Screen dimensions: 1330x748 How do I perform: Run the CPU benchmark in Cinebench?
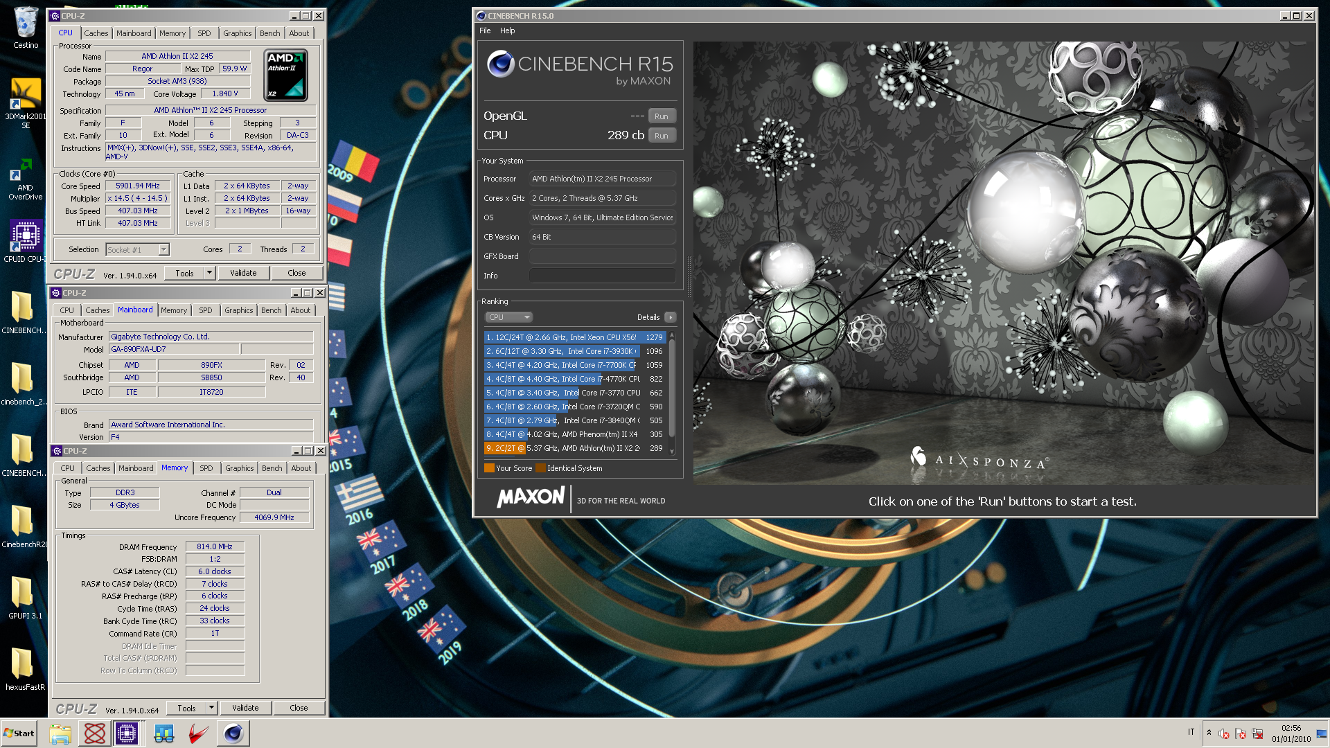tap(662, 136)
